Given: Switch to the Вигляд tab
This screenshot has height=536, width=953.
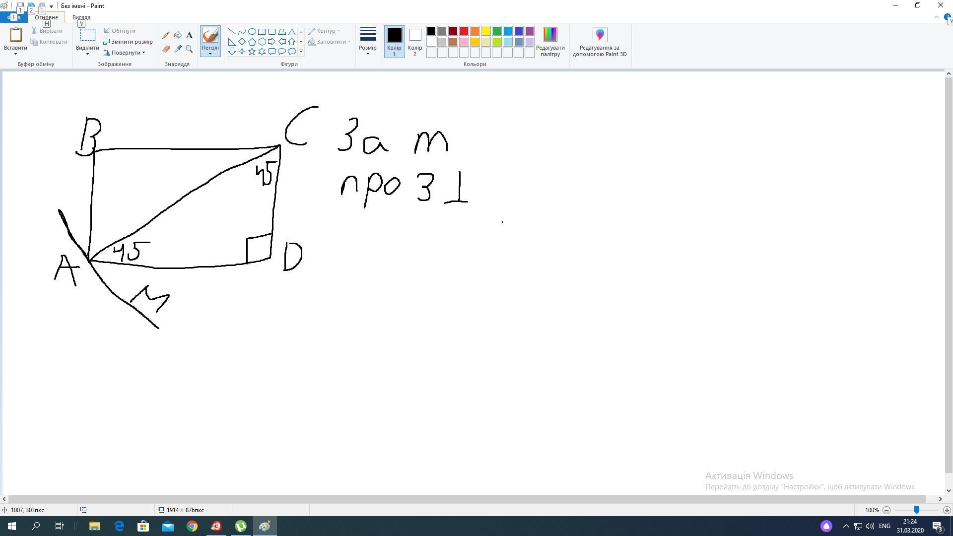Looking at the screenshot, I should (x=81, y=17).
